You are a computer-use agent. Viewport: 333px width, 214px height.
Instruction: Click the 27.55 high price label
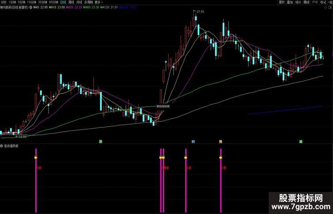tap(200, 12)
